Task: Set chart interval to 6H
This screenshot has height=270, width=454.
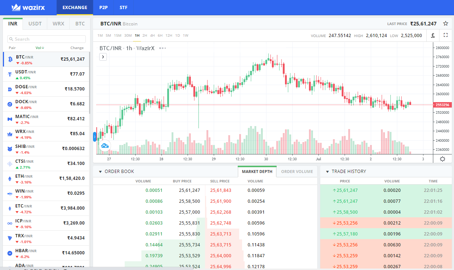Action: pyautogui.click(x=160, y=36)
